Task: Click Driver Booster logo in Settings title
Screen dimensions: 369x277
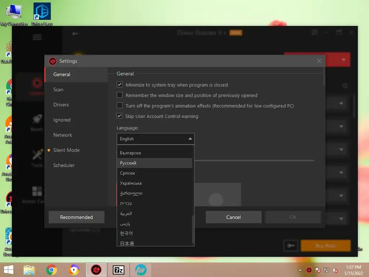Action: pos(53,61)
